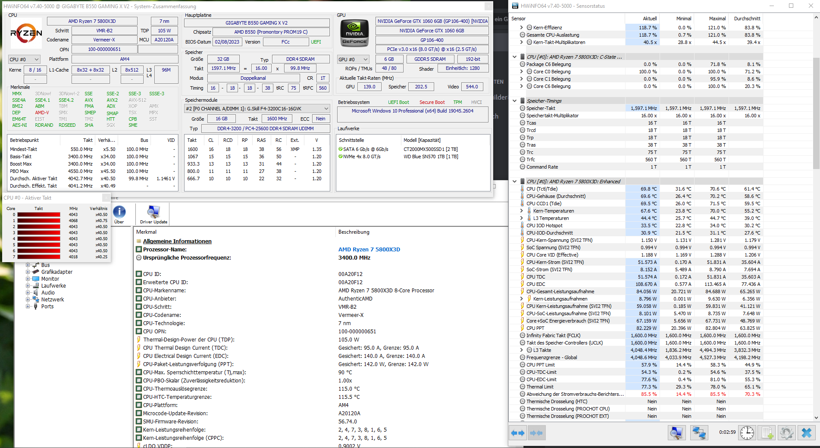This screenshot has width=820, height=448.
Task: Click the NVIDIA GeForce logo
Action: [355, 33]
